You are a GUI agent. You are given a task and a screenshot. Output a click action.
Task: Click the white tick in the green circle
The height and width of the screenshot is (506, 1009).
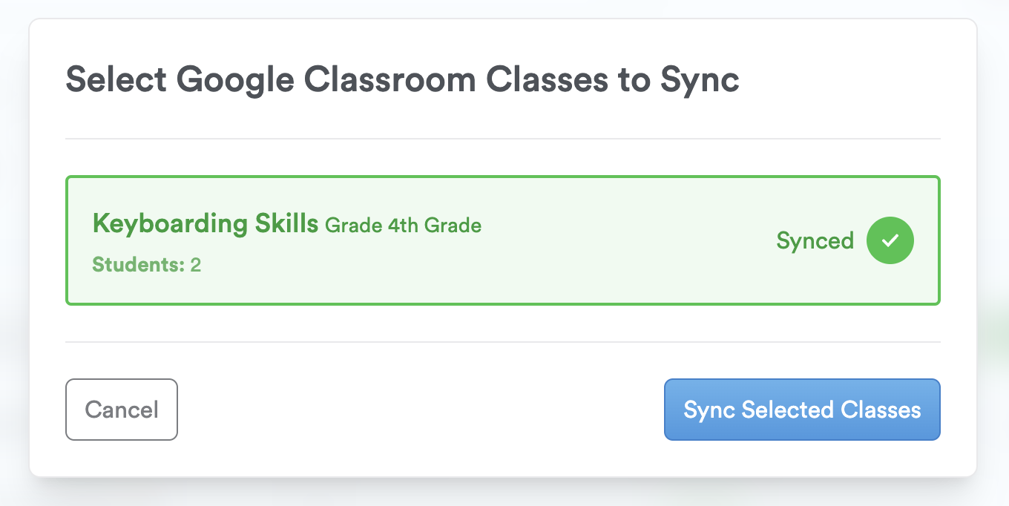coord(890,240)
